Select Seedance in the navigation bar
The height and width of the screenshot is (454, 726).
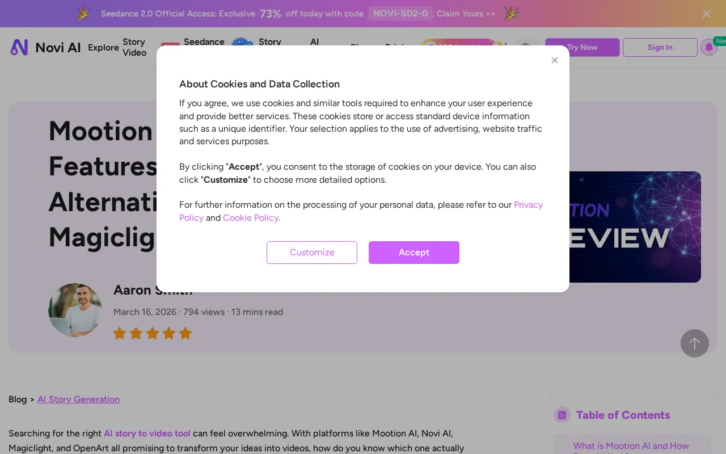tap(204, 42)
